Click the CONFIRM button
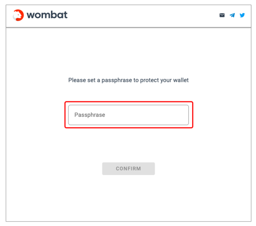 click(129, 169)
